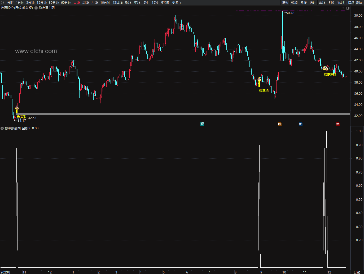Open the 统计 statistics button
364x274 pixels.
click(x=313, y=2)
